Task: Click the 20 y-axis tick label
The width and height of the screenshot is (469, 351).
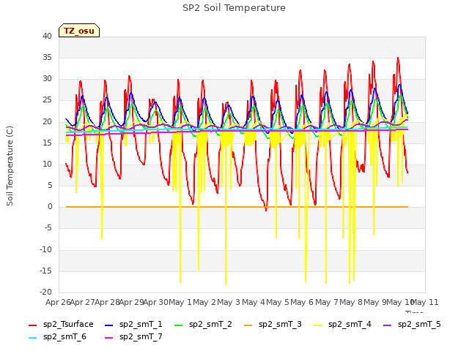Action: 47,122
